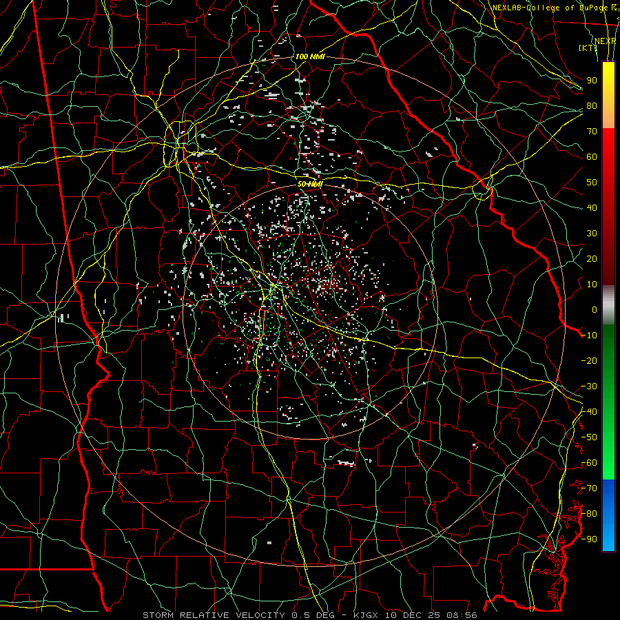The height and width of the screenshot is (620, 620).
Task: Click the [KT] units label
Action: 588,48
